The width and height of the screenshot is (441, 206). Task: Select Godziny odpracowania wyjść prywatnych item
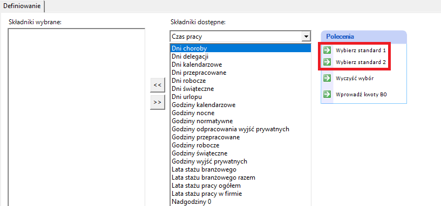pos(240,129)
